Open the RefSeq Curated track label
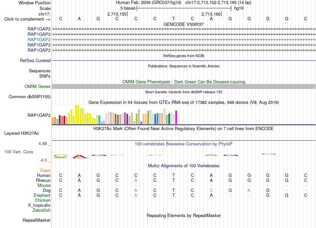Screen dimensions: 316x228 (x=35, y=60)
